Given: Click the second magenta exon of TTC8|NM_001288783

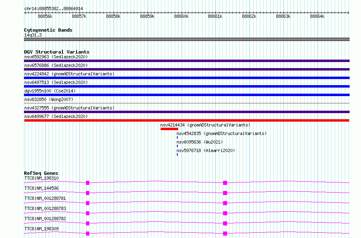Looking at the screenshot, I should coord(225,213).
